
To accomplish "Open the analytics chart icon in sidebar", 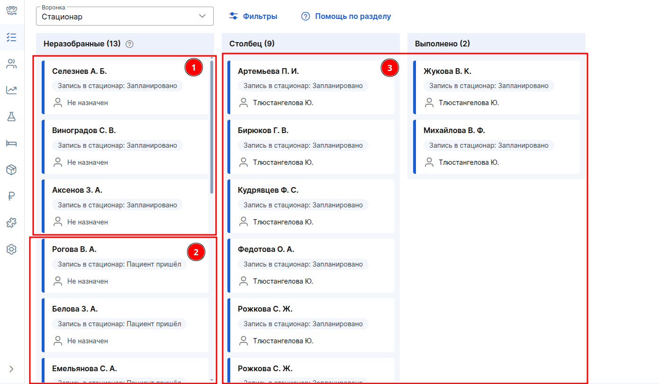I will click(12, 90).
